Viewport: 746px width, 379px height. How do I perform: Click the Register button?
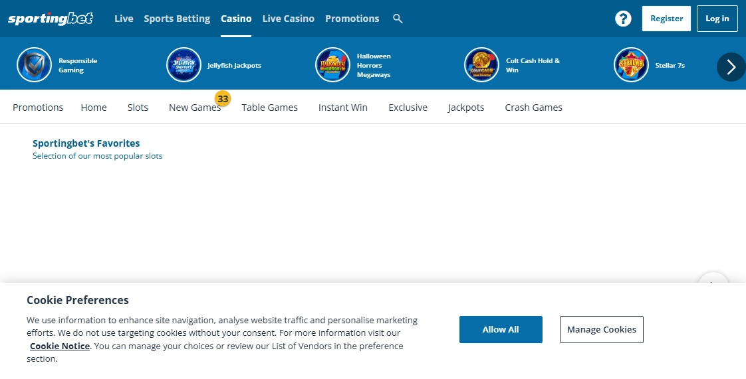click(x=666, y=19)
